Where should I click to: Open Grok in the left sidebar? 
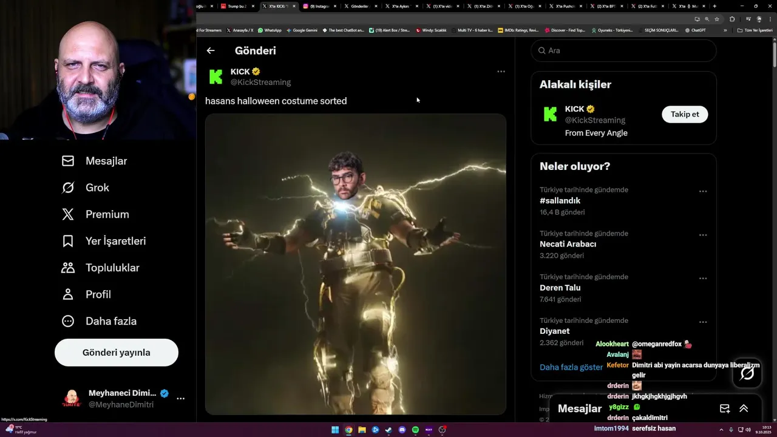point(86,188)
